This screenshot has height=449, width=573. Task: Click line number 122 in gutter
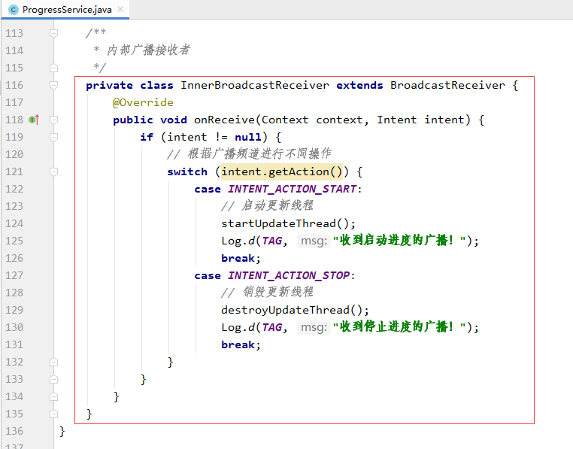click(14, 189)
